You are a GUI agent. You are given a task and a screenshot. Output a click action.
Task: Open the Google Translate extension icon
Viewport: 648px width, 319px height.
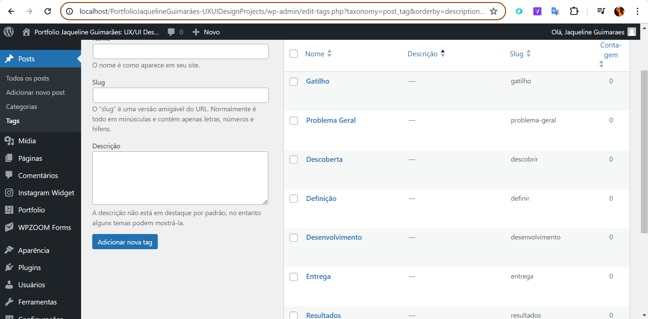tap(555, 11)
